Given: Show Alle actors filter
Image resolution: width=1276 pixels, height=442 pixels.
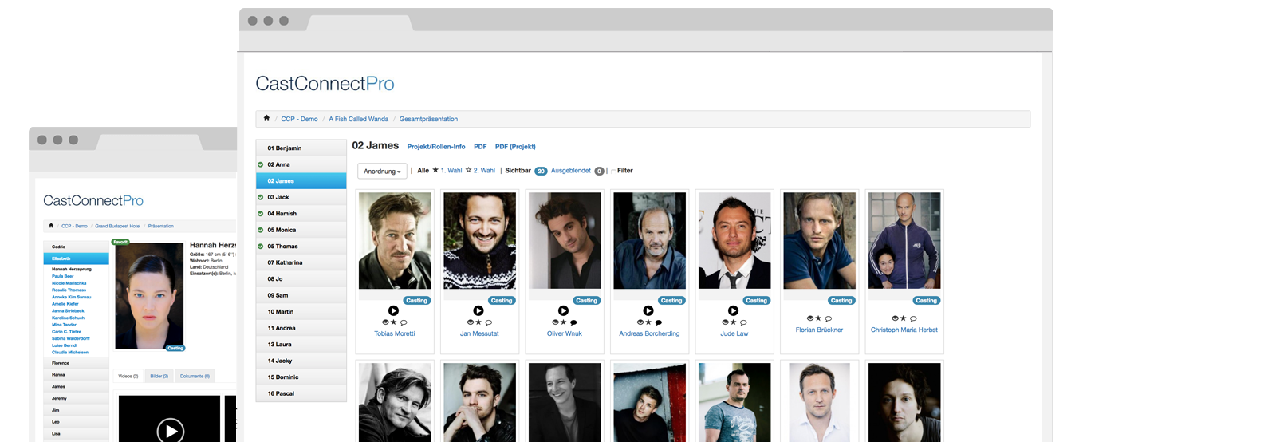Looking at the screenshot, I should click(x=423, y=170).
